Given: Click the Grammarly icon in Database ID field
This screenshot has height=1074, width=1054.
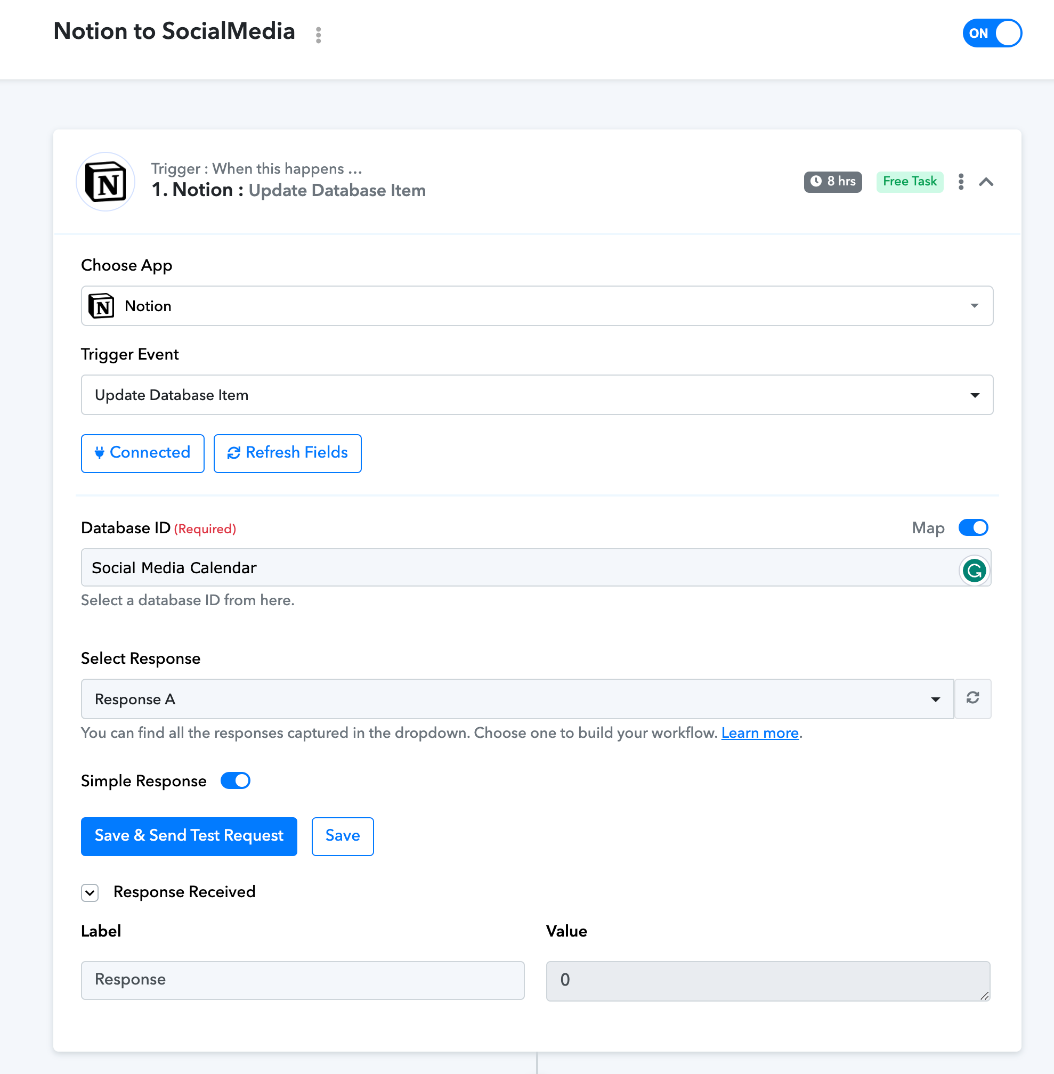Looking at the screenshot, I should [x=974, y=570].
